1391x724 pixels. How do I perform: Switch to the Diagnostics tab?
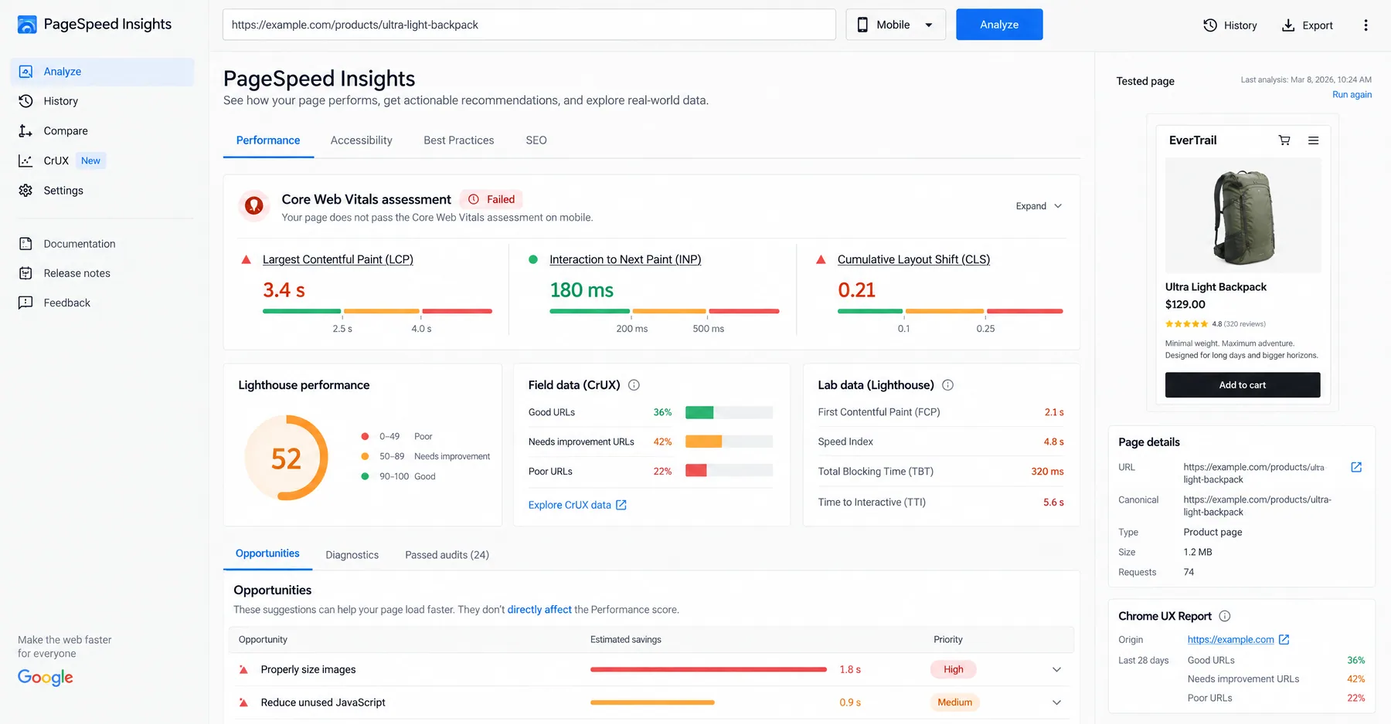pyautogui.click(x=352, y=555)
